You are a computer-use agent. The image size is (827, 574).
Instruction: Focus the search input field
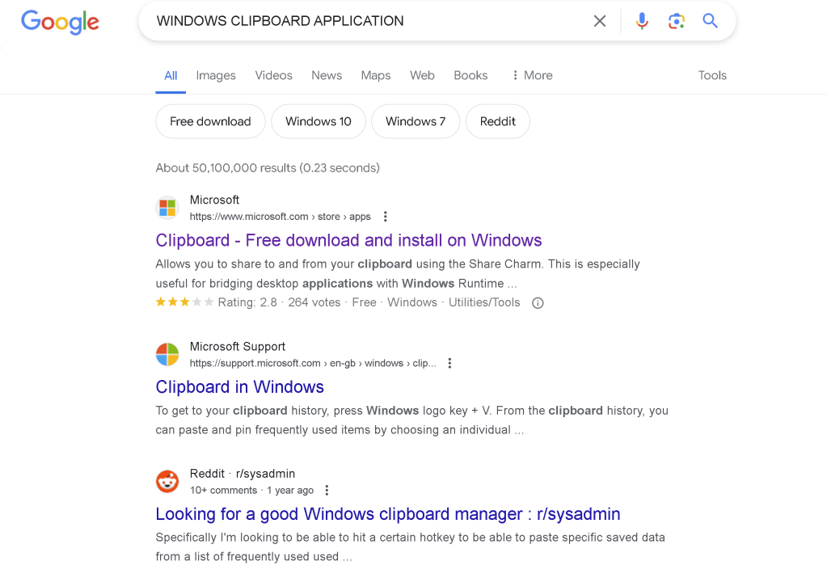(369, 21)
